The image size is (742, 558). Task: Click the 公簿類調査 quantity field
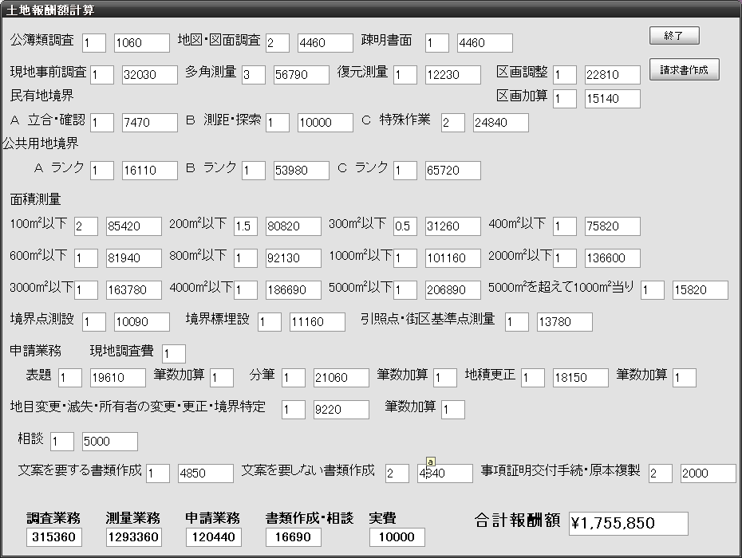[x=94, y=43]
